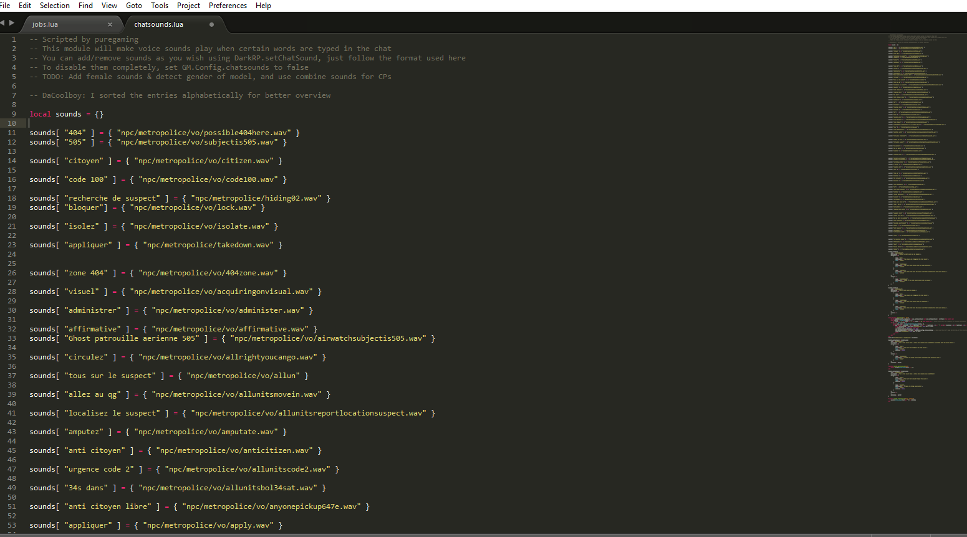Place cursor on 'local sounds = {}' line

[67, 114]
